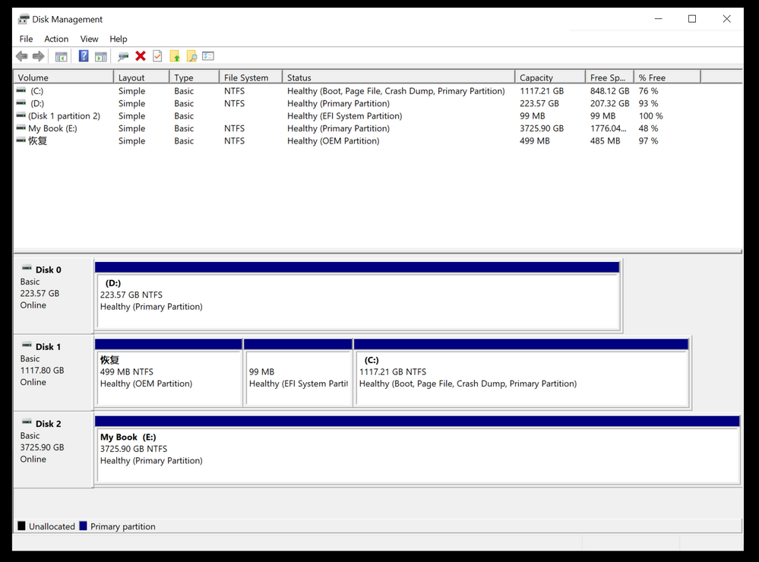Click the checklist settings icon in the toolbar
759x562 pixels.
(x=208, y=56)
